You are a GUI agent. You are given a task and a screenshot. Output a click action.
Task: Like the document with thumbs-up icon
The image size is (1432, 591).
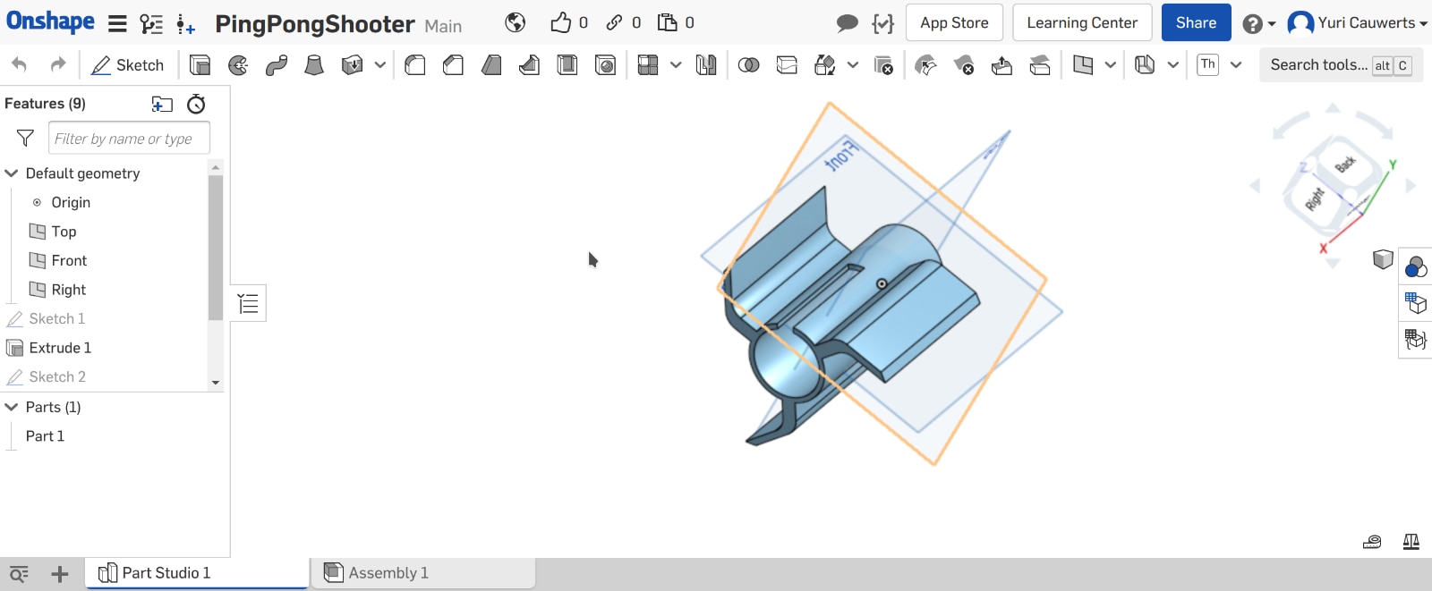561,22
